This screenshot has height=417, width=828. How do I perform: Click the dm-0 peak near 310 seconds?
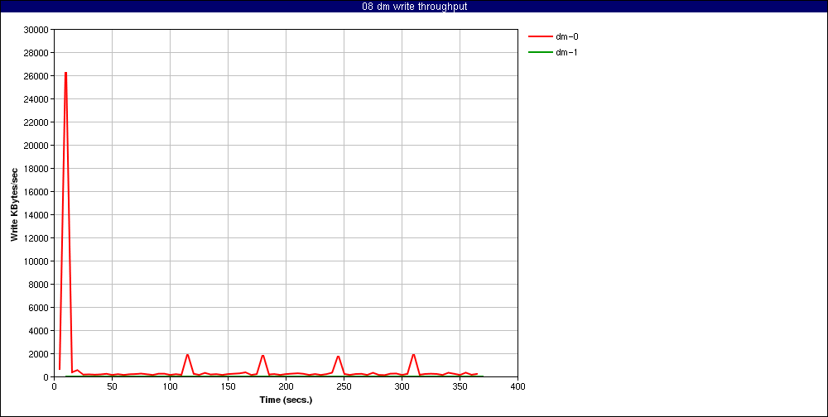tap(413, 355)
